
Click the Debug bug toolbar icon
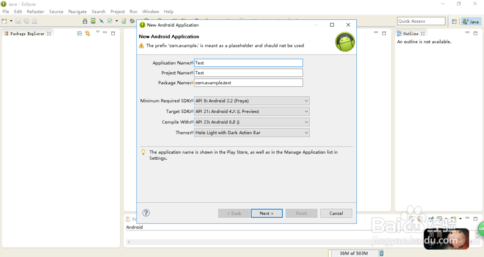(132, 21)
